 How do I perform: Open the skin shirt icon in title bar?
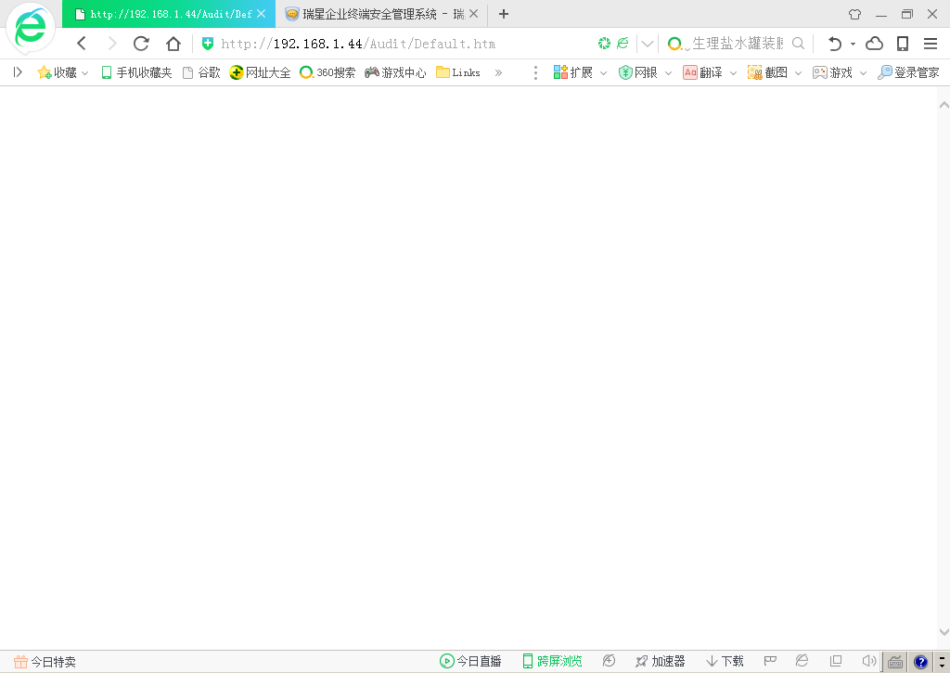pos(854,14)
